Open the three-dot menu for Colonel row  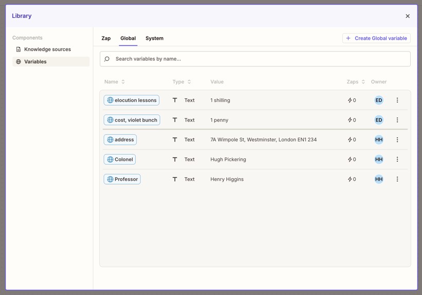click(397, 160)
